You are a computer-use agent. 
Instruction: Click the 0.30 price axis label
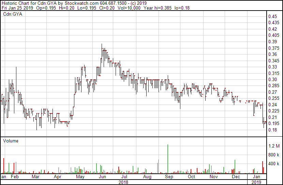coord(272,79)
